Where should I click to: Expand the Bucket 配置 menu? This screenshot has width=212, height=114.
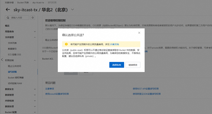20,112
